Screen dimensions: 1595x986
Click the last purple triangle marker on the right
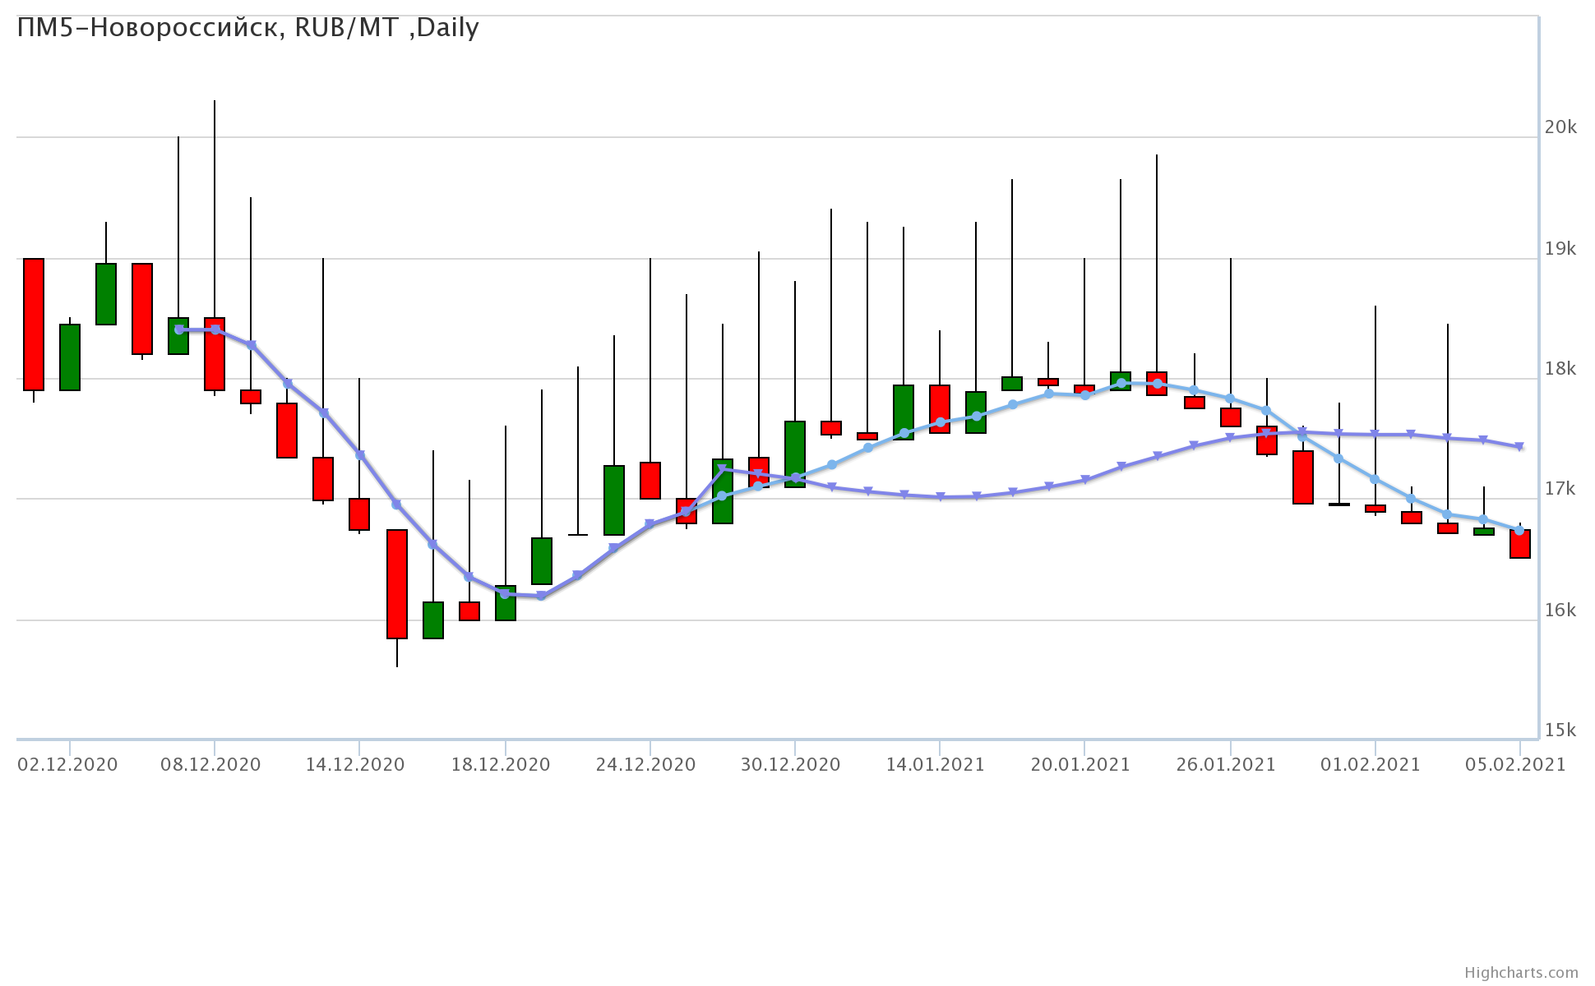pyautogui.click(x=1519, y=447)
